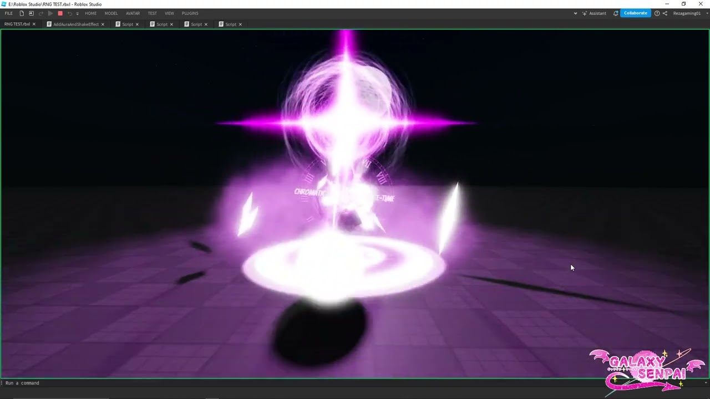Screen dimensions: 710x399
Task: Switch to the RNG TEST.rbxl tab
Action: click(17, 24)
